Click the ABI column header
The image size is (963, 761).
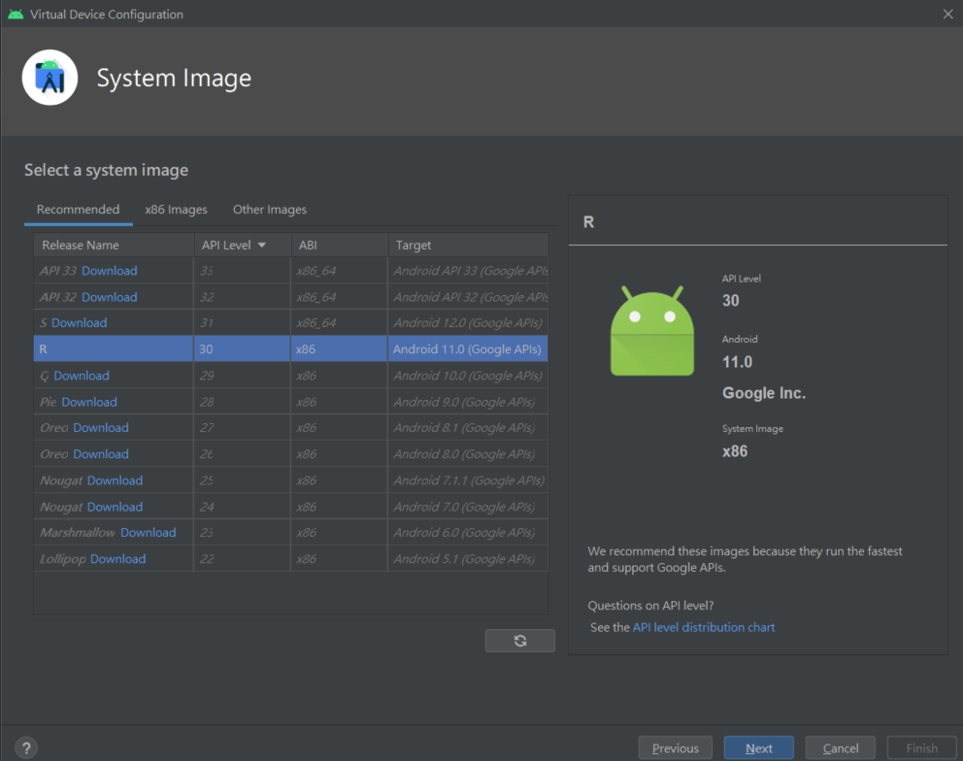click(x=308, y=246)
